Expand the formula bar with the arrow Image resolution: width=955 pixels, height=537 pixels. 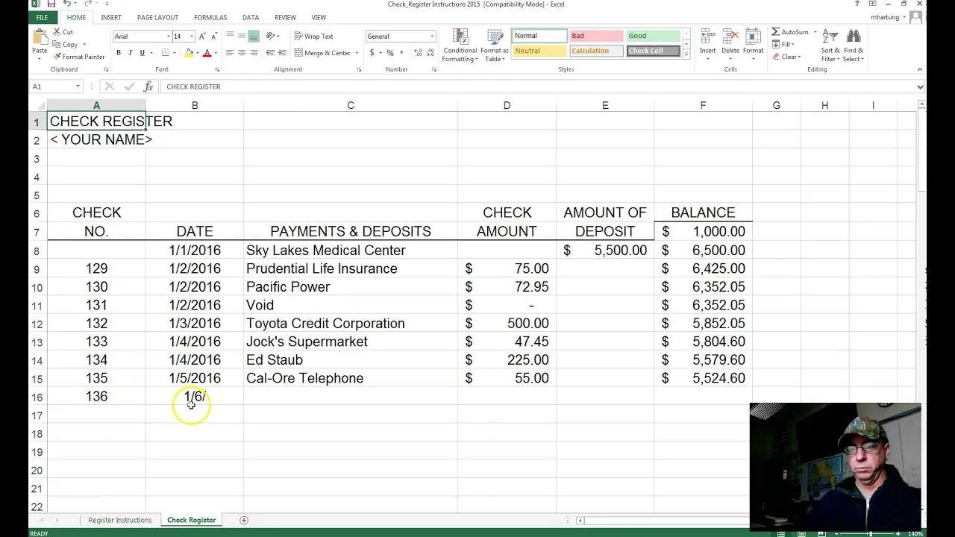pyautogui.click(x=920, y=87)
